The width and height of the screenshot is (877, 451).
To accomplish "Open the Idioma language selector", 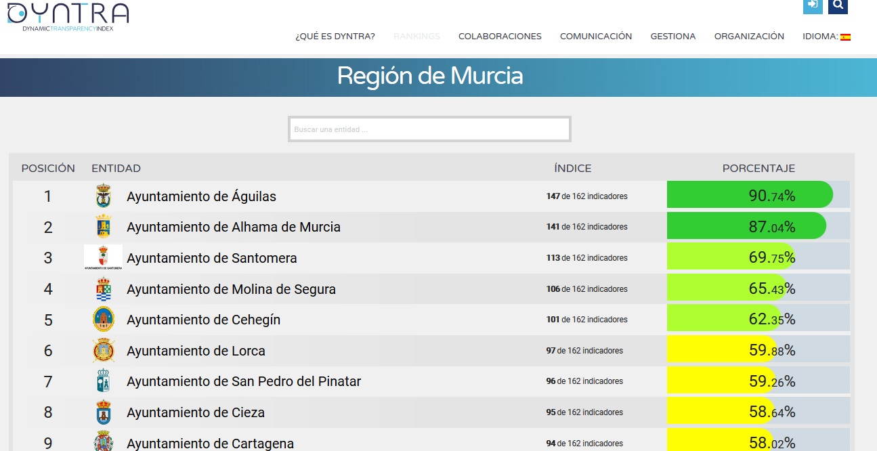I will (819, 37).
